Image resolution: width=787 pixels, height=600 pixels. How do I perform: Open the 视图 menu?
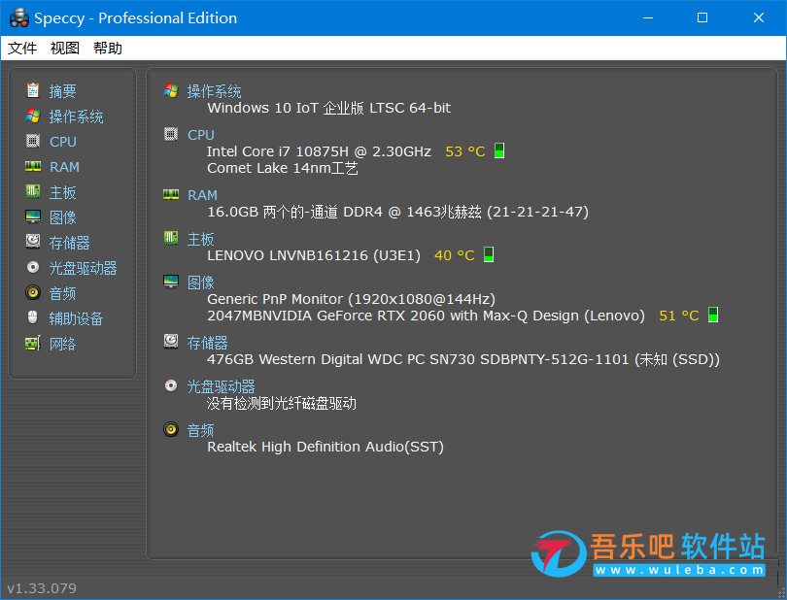tap(65, 49)
